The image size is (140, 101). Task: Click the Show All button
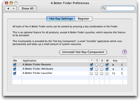(27, 8)
